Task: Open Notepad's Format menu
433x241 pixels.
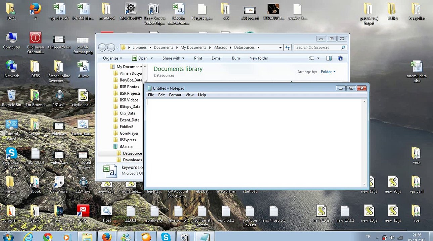Action: 175,95
